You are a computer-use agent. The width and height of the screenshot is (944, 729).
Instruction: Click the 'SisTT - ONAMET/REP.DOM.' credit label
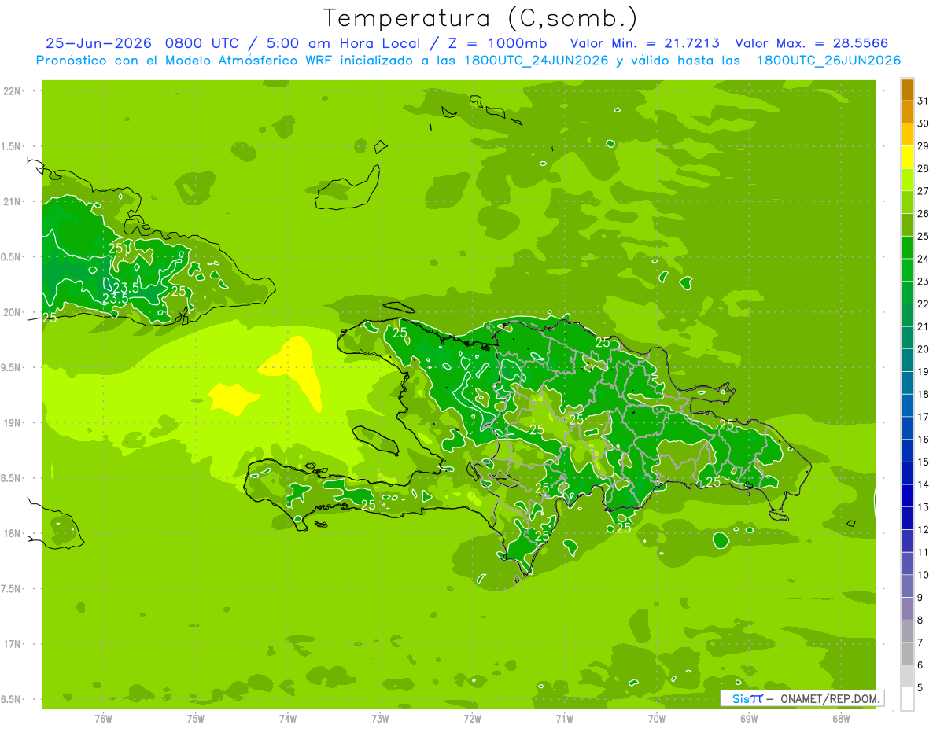point(802,698)
